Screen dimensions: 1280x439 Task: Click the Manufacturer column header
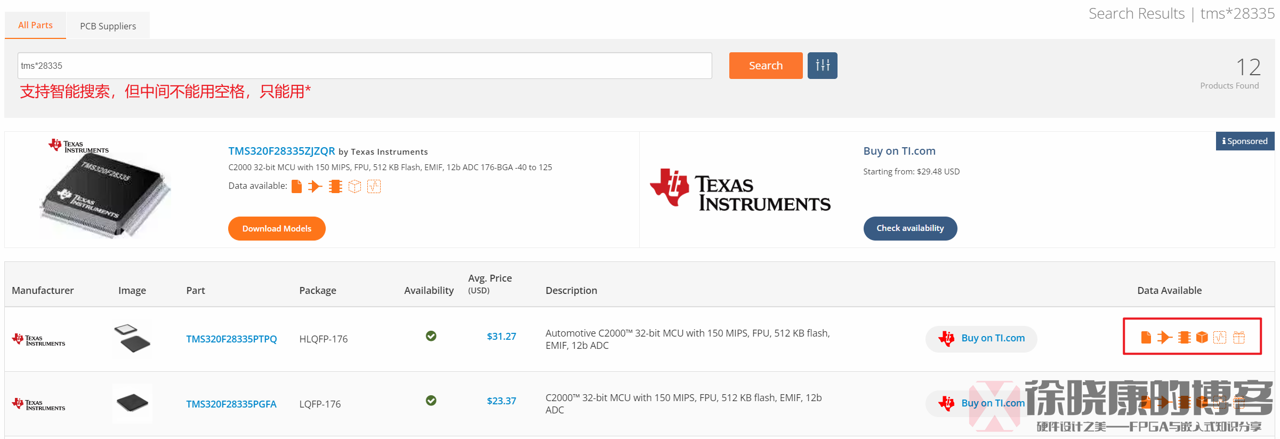pos(43,290)
